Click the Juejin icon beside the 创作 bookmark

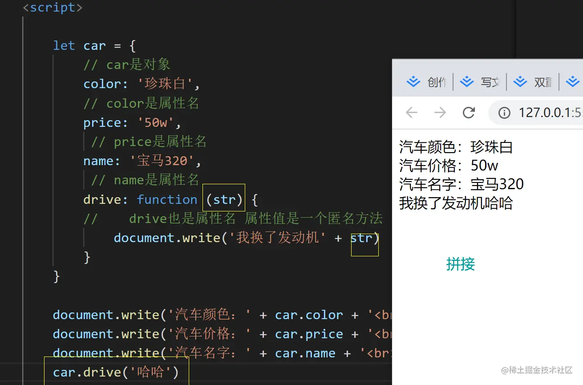[413, 81]
